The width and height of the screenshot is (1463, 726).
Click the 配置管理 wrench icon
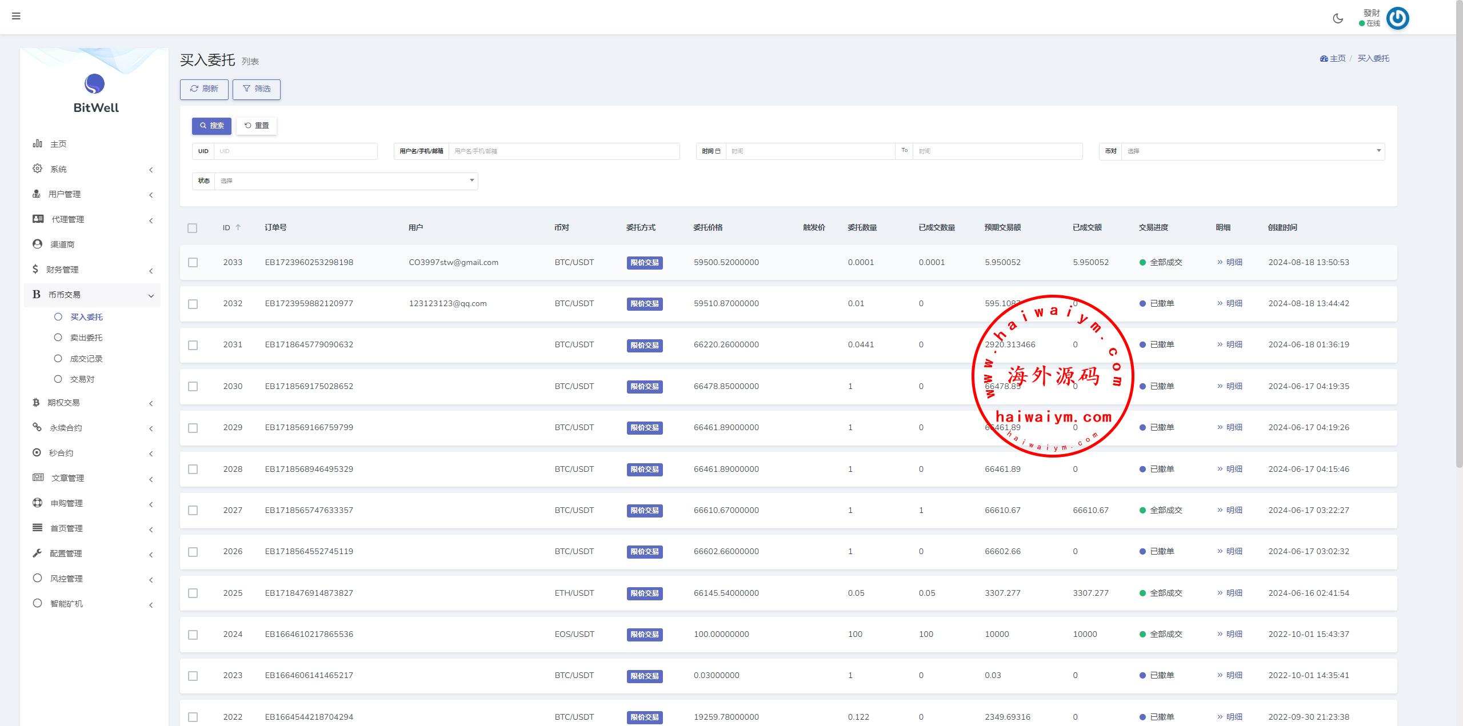click(37, 553)
